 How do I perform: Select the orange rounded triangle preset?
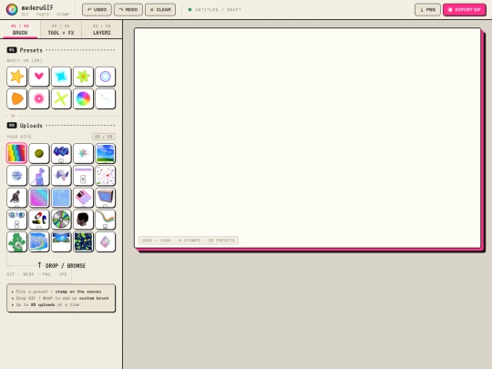tap(17, 98)
